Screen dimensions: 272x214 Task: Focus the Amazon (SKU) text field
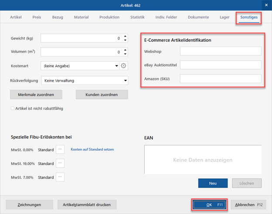[220, 79]
